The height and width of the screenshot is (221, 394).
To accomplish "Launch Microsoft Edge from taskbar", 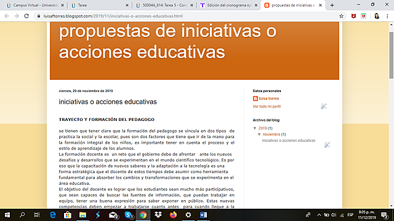I will (52, 215).
